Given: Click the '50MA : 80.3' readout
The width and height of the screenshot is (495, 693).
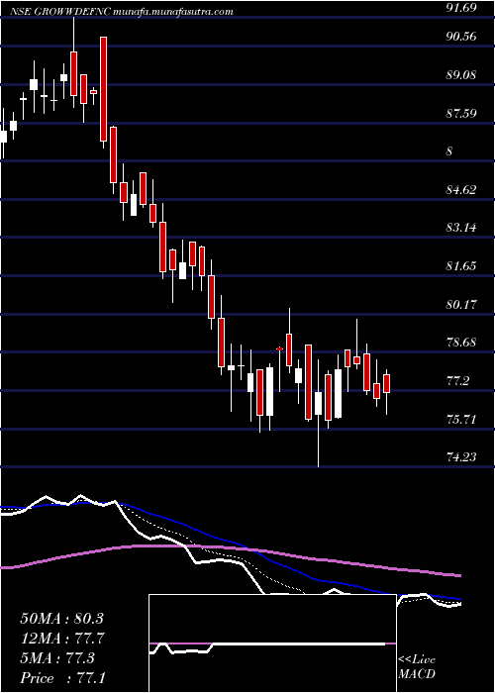Looking at the screenshot, I should [x=61, y=619].
